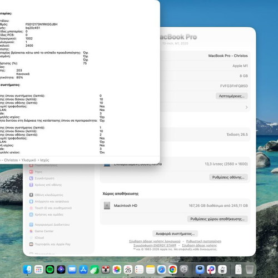
Task: Open System Information chip icon in Dock
Action: click(200, 270)
